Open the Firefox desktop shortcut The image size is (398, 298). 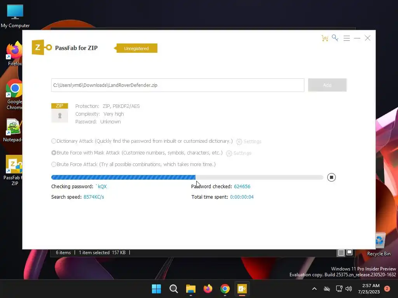[x=14, y=54]
